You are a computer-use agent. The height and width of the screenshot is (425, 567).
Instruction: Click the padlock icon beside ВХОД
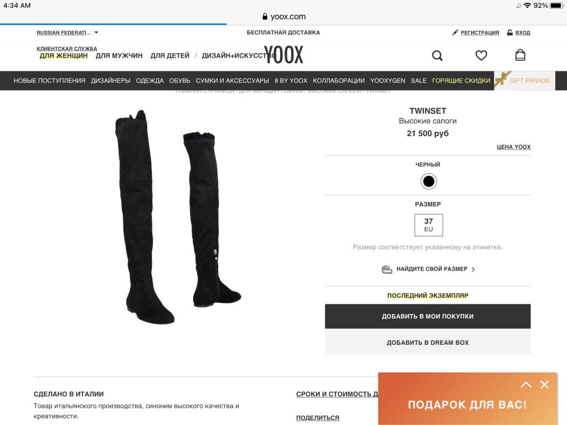pos(510,33)
